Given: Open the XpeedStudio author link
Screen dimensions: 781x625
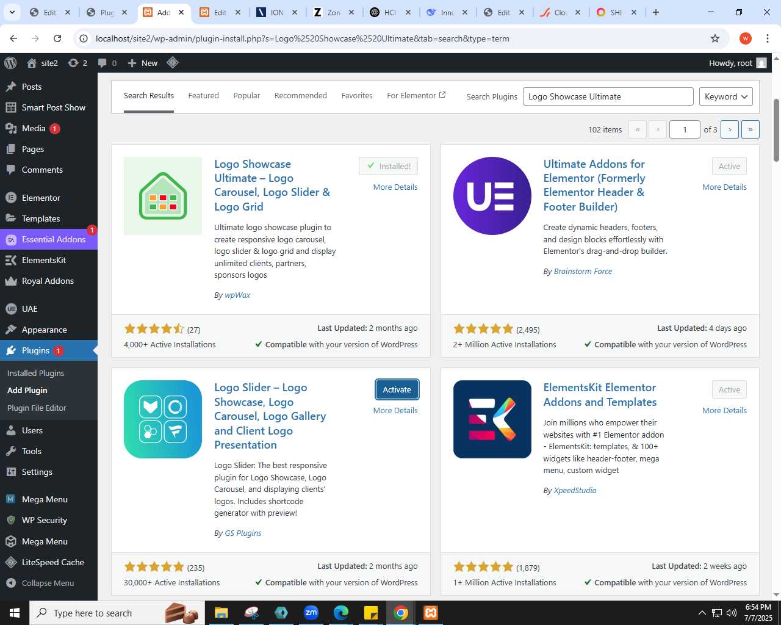Looking at the screenshot, I should 575,490.
